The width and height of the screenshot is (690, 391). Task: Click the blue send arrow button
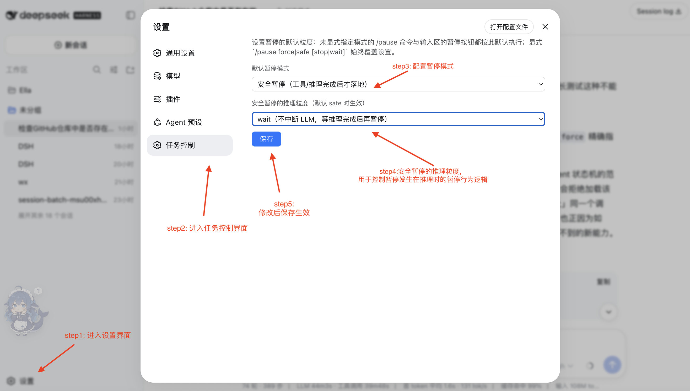point(612,365)
